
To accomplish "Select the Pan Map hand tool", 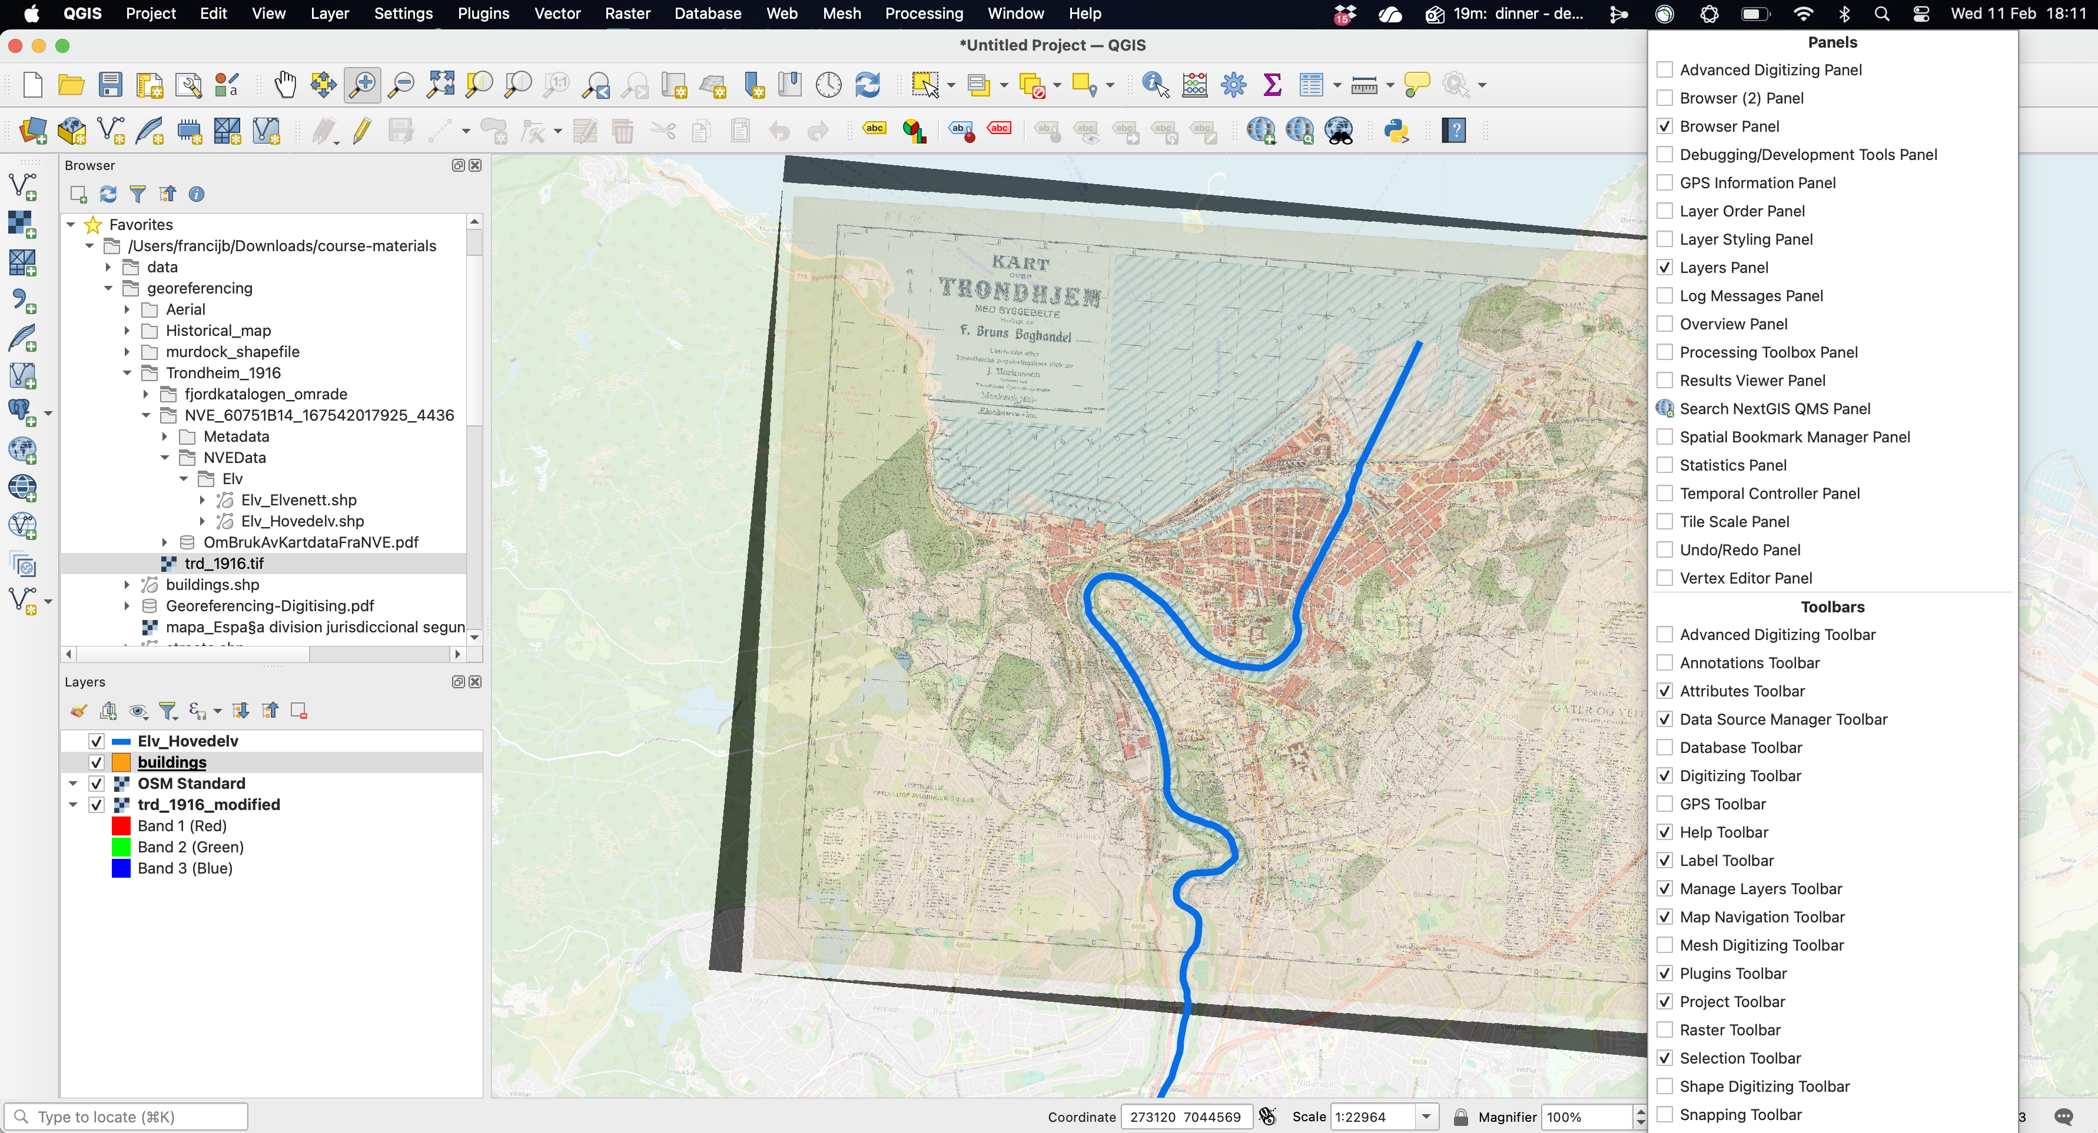I will pos(285,85).
